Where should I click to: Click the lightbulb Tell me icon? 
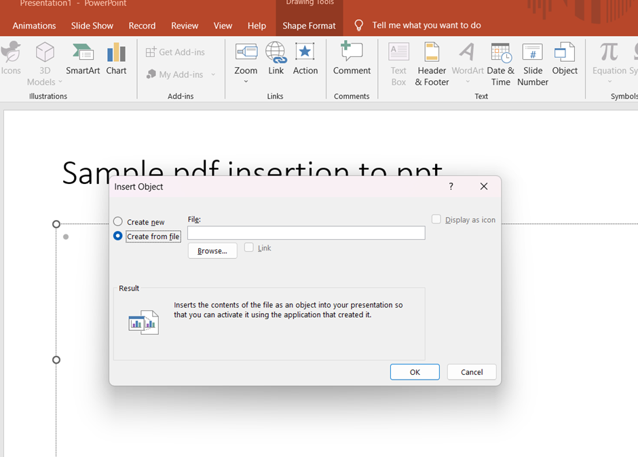click(358, 26)
